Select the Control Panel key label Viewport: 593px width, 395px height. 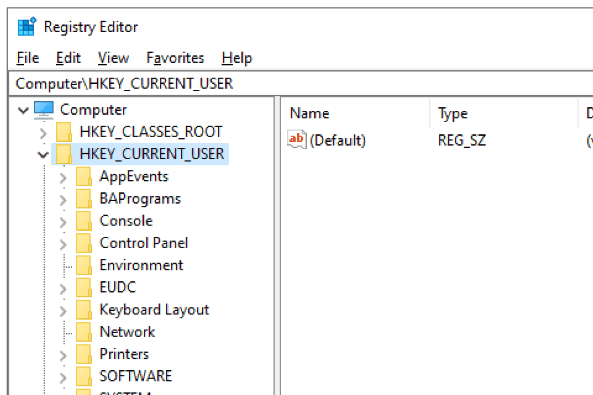(x=144, y=243)
